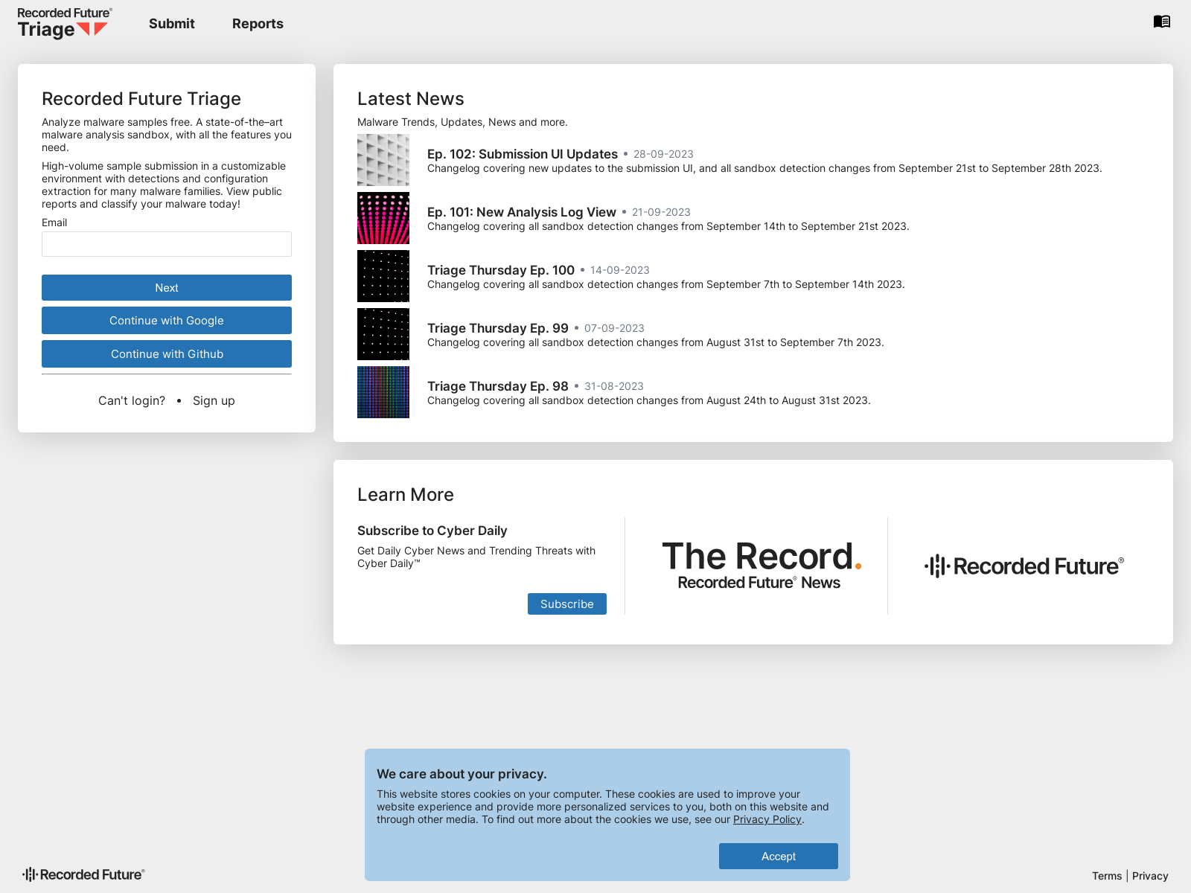The width and height of the screenshot is (1191, 893).
Task: Choose Continue with Github
Action: coord(167,353)
